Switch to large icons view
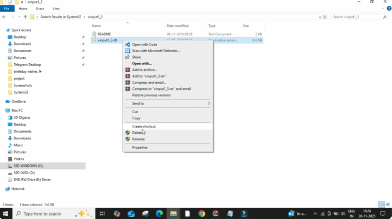Viewport: 392px width, 219px height. (387, 205)
